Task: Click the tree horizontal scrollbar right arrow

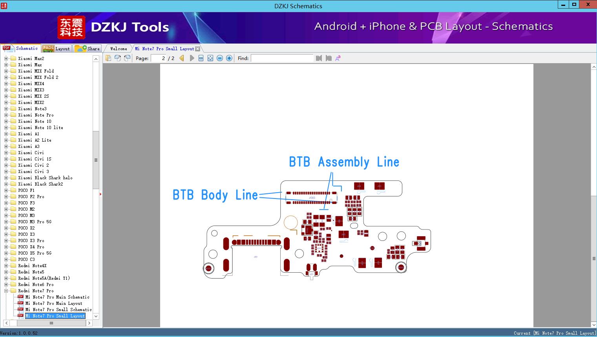Action: point(89,323)
